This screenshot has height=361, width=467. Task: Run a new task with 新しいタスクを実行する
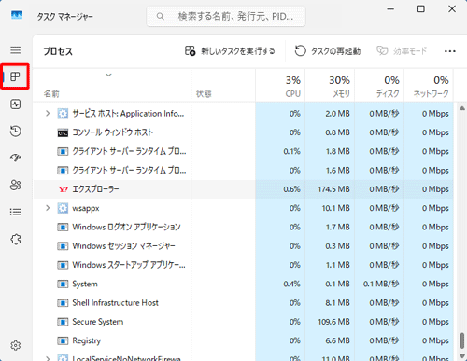230,51
